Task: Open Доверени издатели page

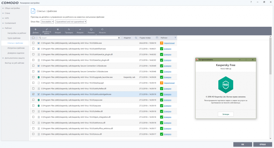Action: [x=16, y=53]
